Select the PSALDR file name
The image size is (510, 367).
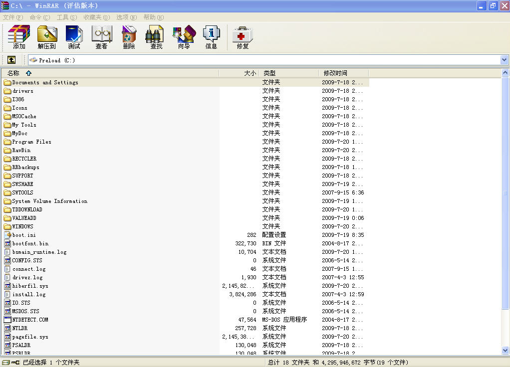pyautogui.click(x=21, y=345)
